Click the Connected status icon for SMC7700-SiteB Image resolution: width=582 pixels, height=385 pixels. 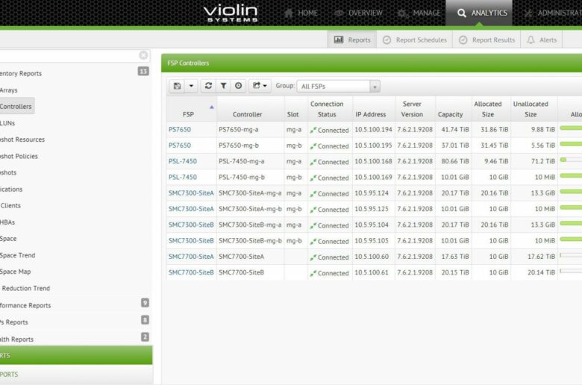click(x=313, y=273)
